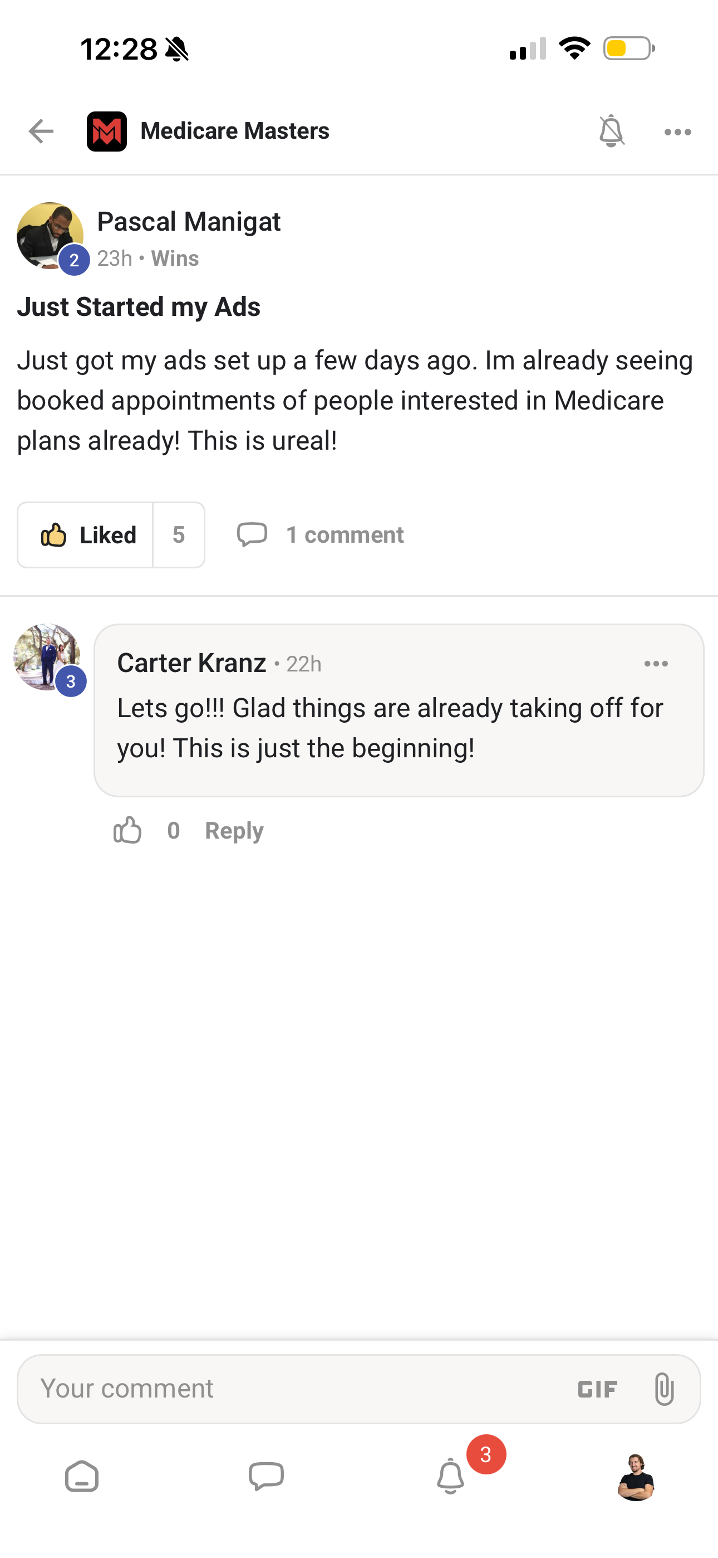The image size is (718, 1558).
Task: Toggle post notifications bell in header
Action: (x=611, y=132)
